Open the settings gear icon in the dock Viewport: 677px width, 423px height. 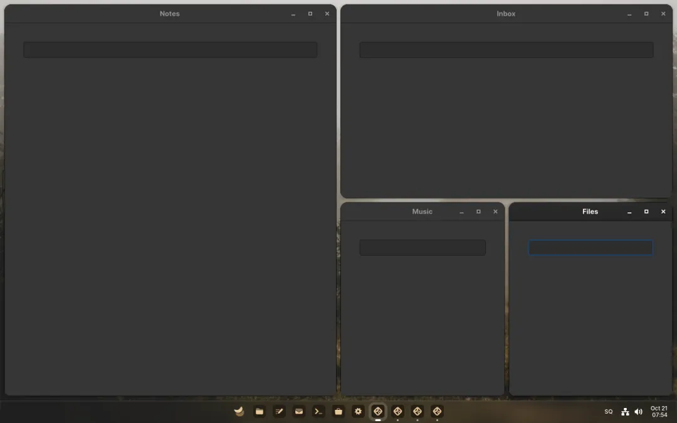point(358,411)
